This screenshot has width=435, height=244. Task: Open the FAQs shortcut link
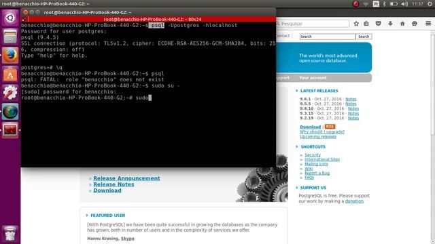[309, 178]
